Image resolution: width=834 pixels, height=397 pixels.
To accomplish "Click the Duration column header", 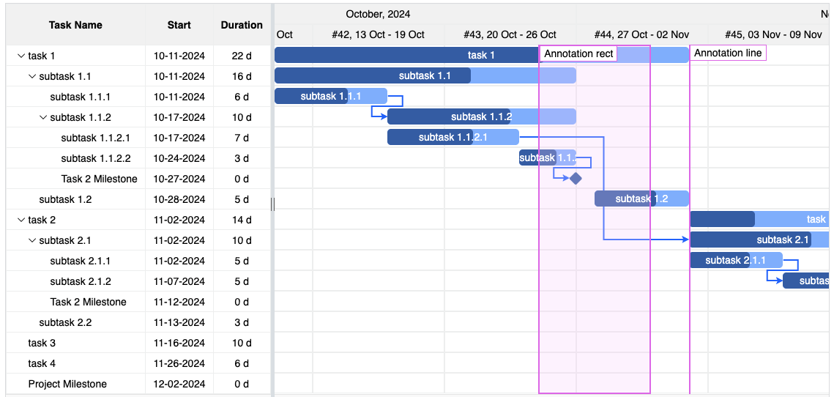I will pos(242,25).
